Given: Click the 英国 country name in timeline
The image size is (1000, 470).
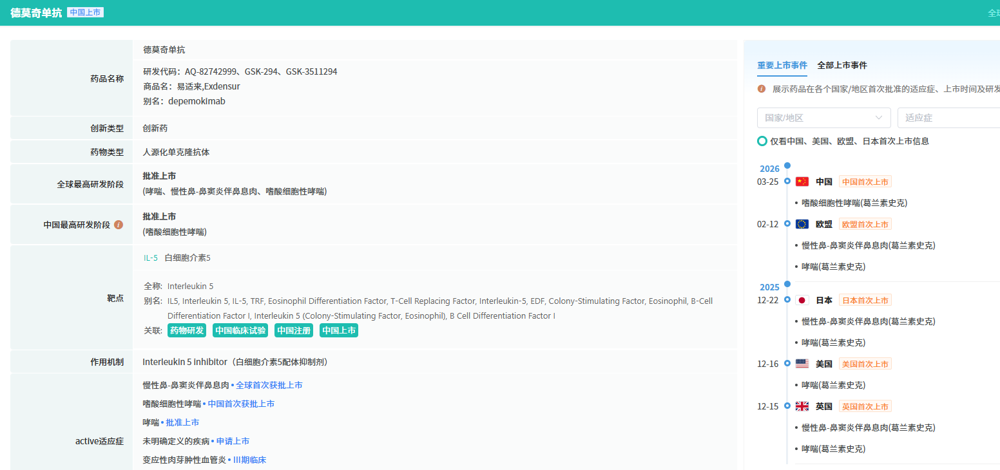Looking at the screenshot, I should [824, 406].
